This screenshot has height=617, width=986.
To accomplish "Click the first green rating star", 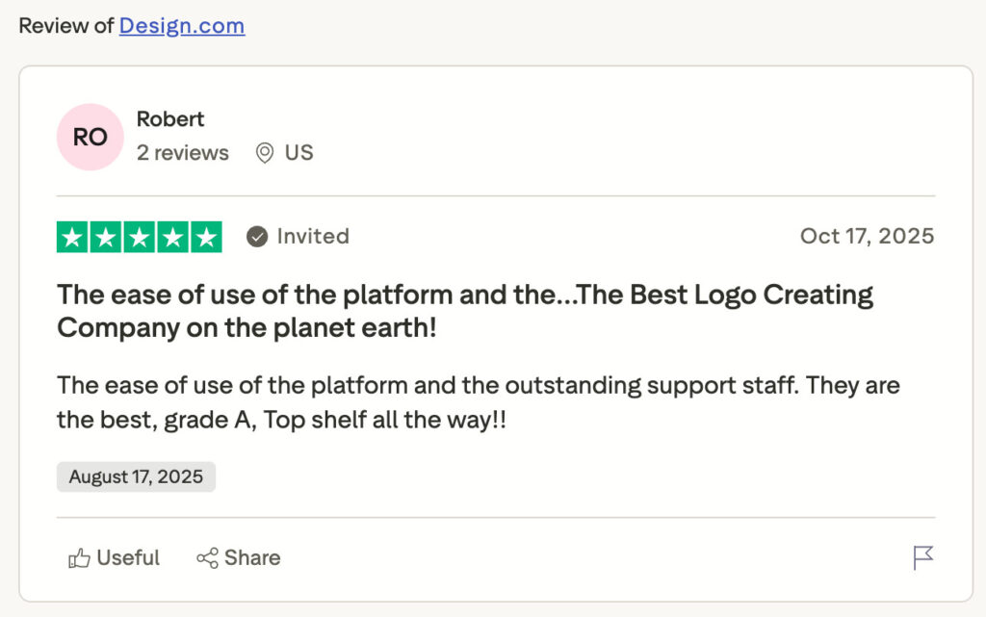I will point(73,237).
